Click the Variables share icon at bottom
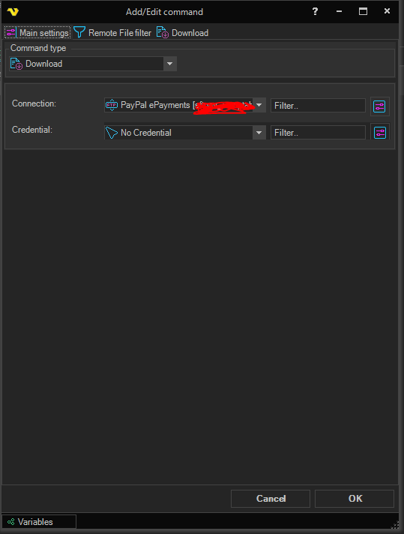Viewport: 404px width, 534px height. pos(11,522)
